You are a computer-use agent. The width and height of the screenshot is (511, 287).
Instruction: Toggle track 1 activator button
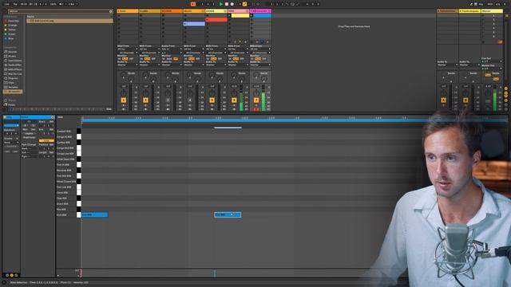pyautogui.click(x=124, y=100)
